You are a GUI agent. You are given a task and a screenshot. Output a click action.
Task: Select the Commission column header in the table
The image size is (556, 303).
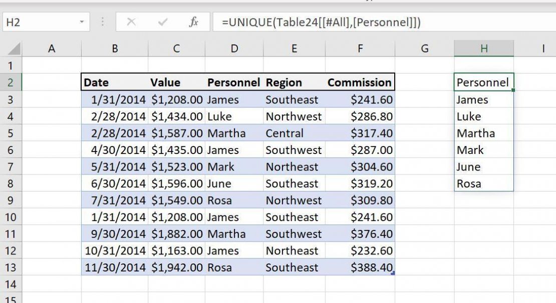point(360,82)
